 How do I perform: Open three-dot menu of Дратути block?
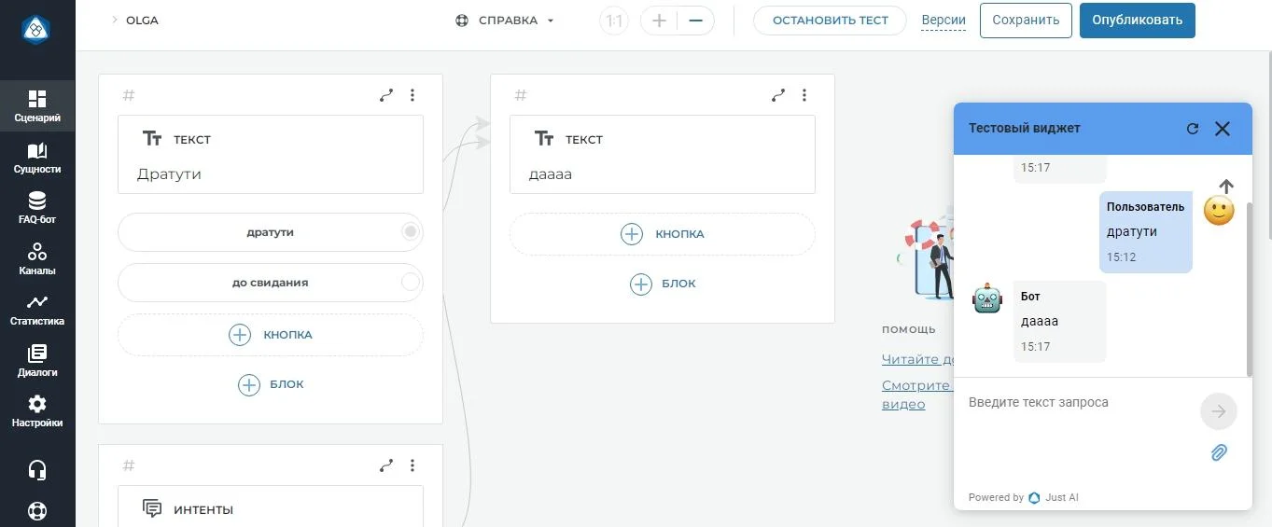click(412, 95)
